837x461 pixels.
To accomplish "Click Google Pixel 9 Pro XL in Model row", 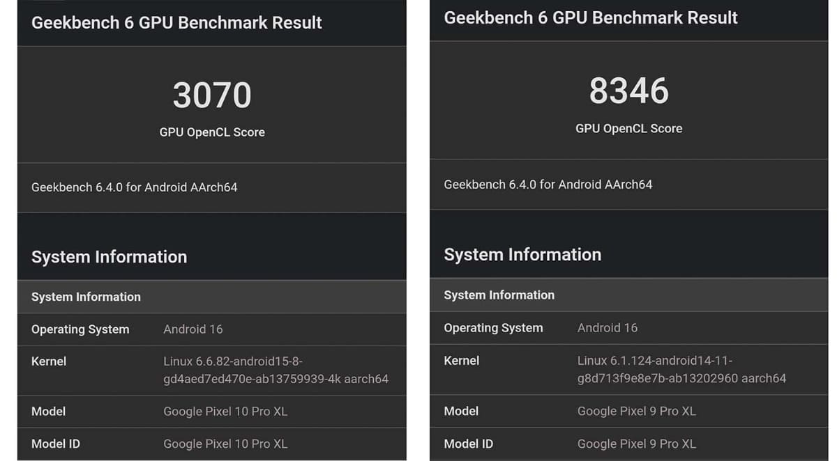I will tap(636, 411).
